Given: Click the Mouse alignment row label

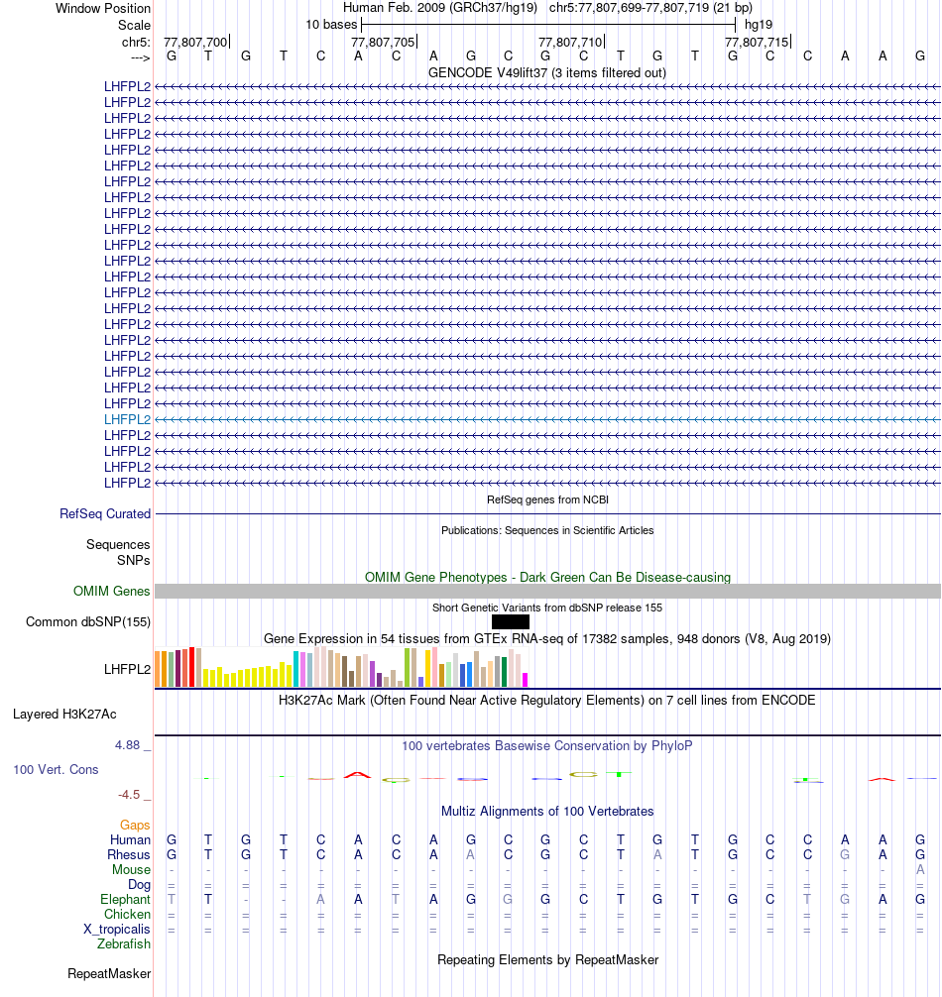Looking at the screenshot, I should click(x=132, y=870).
